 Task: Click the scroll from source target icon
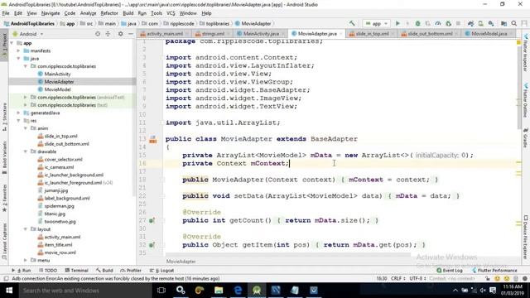98,34
